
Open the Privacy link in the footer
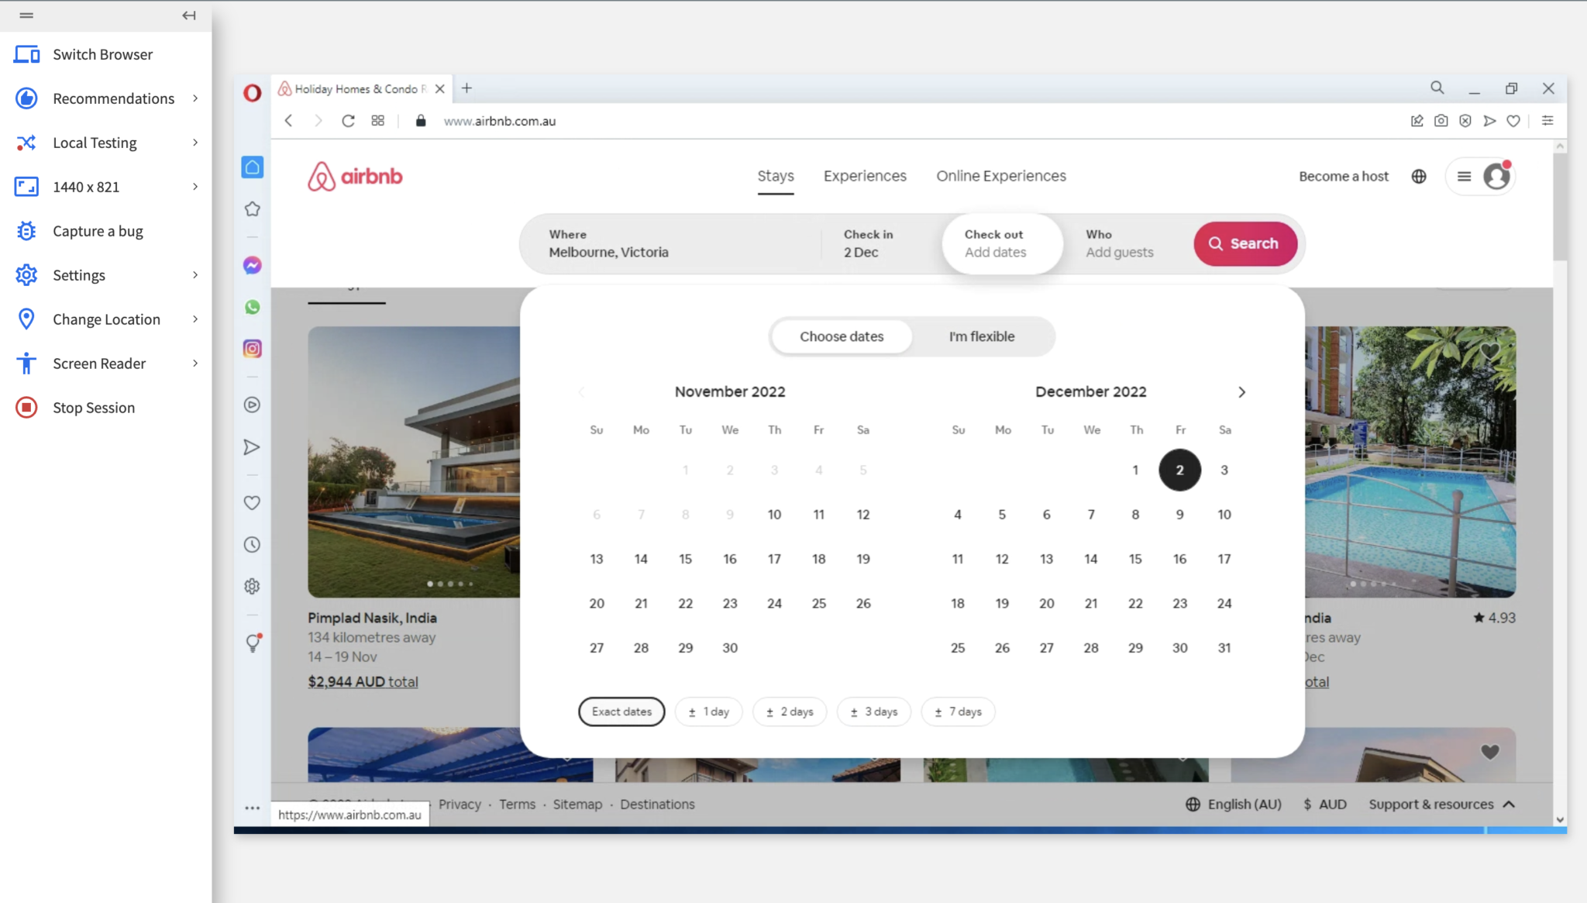(x=460, y=804)
